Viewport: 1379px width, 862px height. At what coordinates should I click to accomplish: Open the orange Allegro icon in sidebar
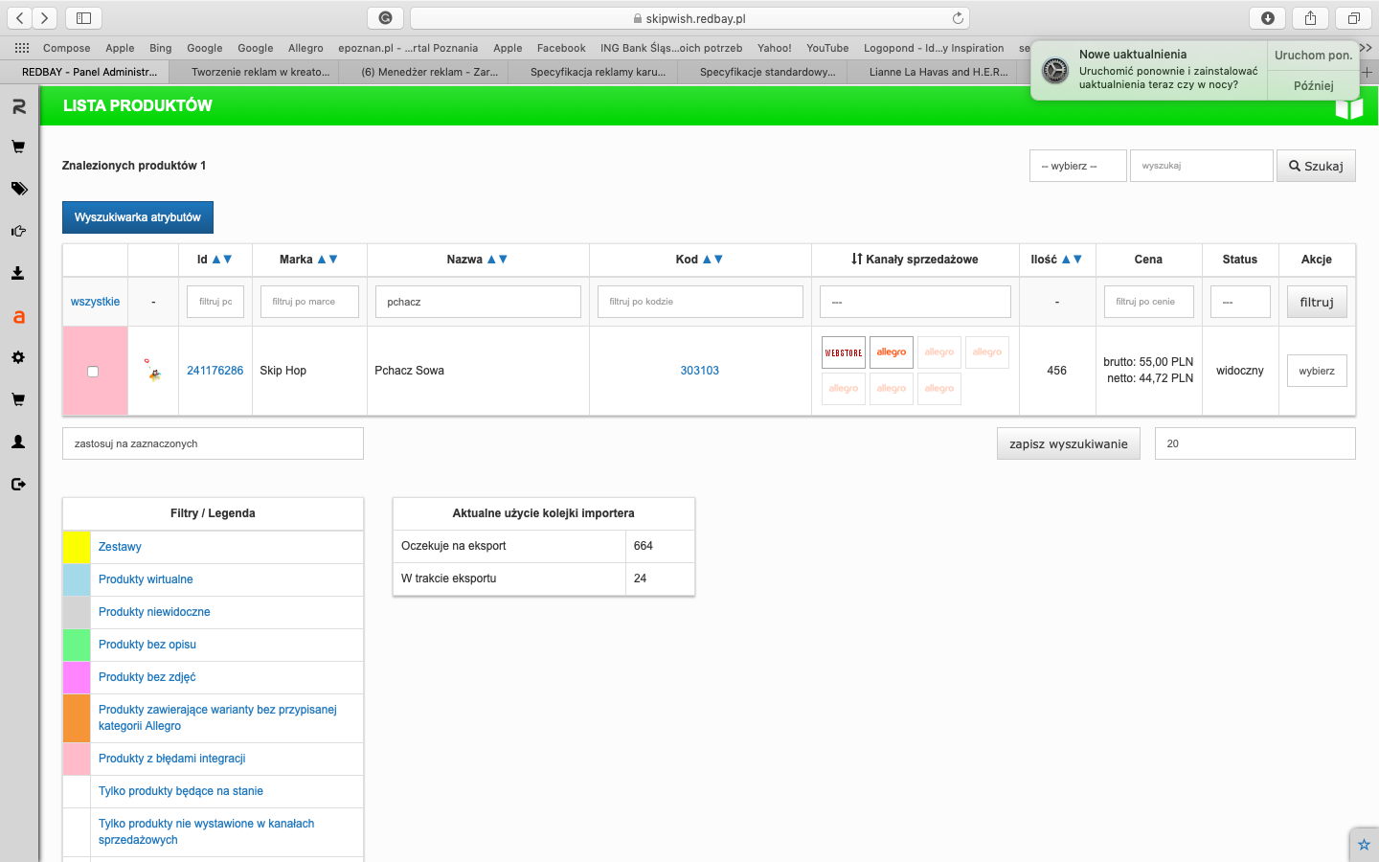[18, 317]
